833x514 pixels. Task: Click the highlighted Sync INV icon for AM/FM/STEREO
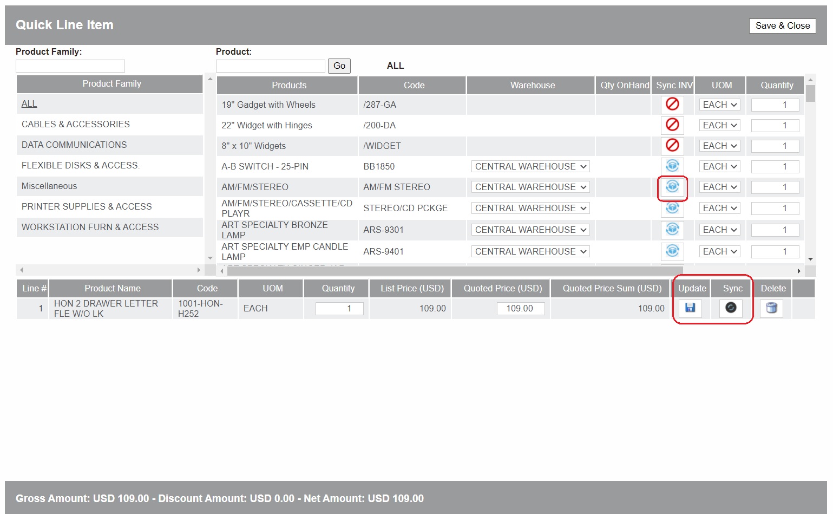pos(672,187)
